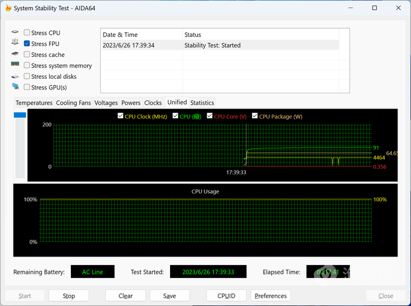Screen dimensions: 411x306
Task: Click the RAM module icon beside Stress system memory
Action: coord(15,64)
